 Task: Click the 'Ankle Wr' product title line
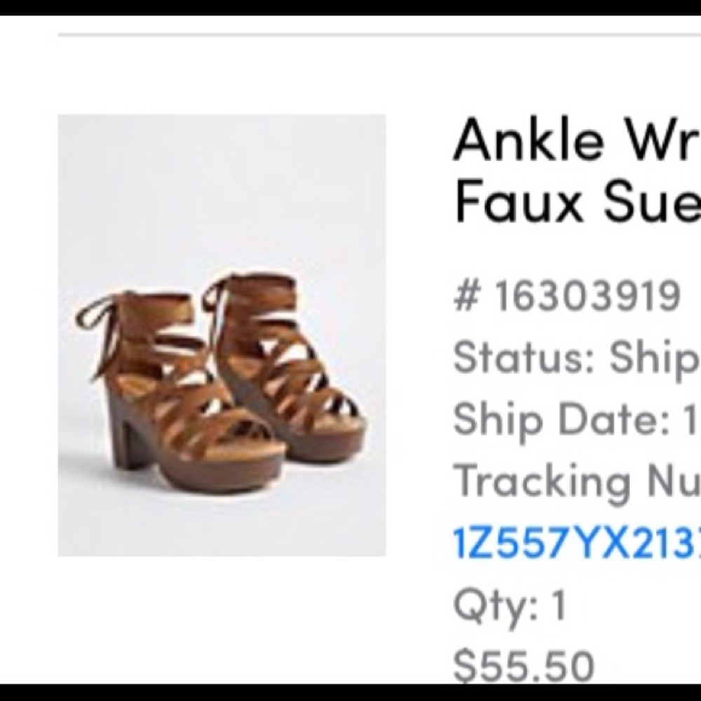[576, 141]
